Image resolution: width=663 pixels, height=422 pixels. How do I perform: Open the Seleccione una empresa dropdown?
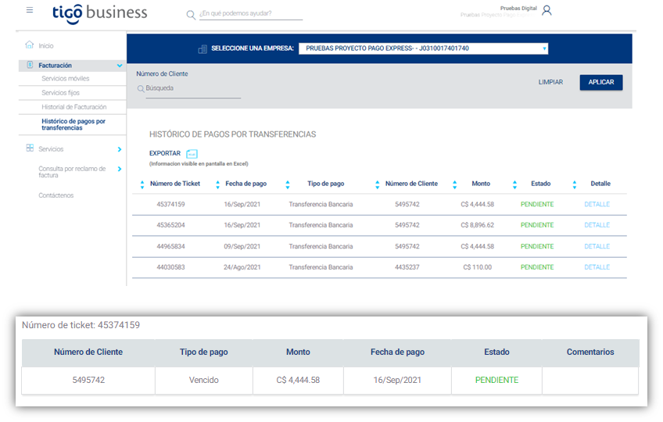pos(423,48)
